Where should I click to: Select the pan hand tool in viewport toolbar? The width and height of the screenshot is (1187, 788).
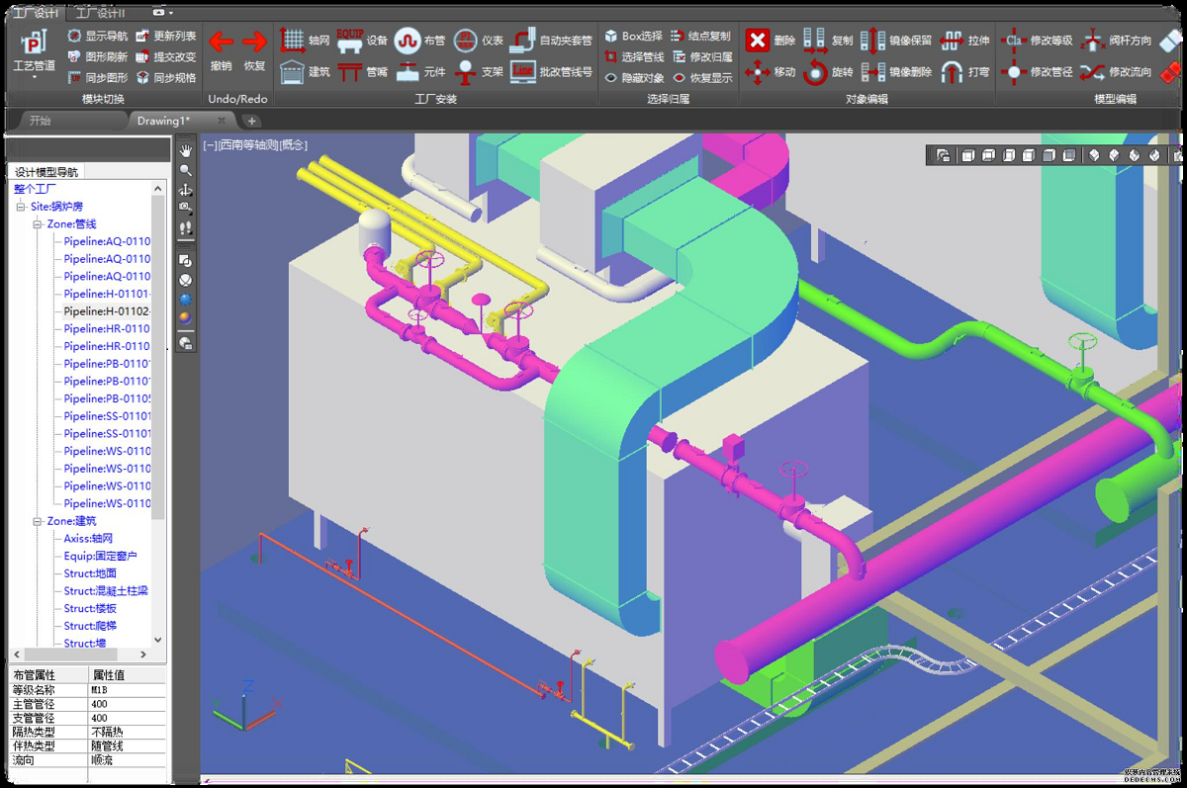185,151
